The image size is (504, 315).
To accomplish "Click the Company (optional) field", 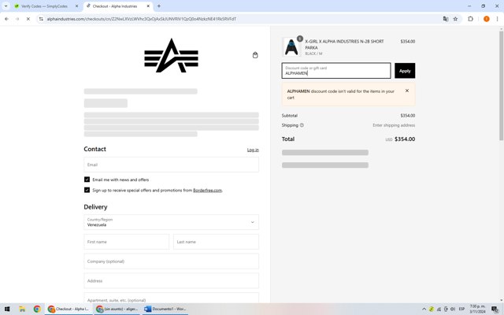I will [x=171, y=261].
